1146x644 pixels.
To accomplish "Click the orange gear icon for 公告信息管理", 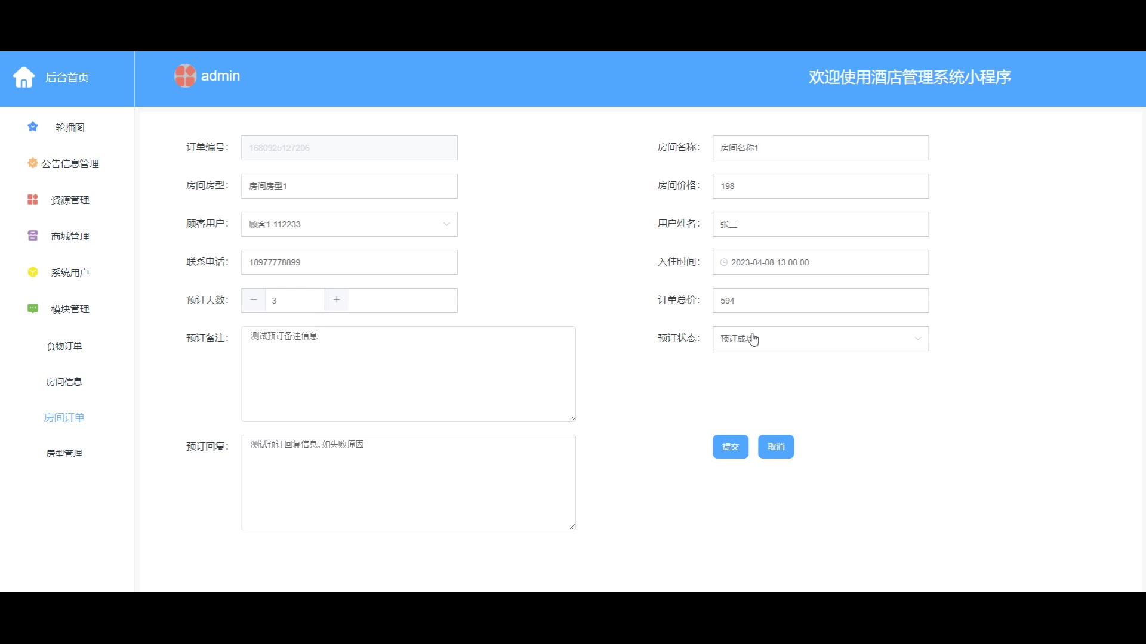I will 33,163.
